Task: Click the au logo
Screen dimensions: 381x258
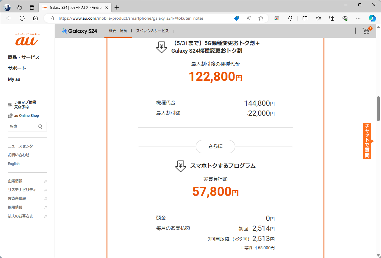Action: click(27, 40)
